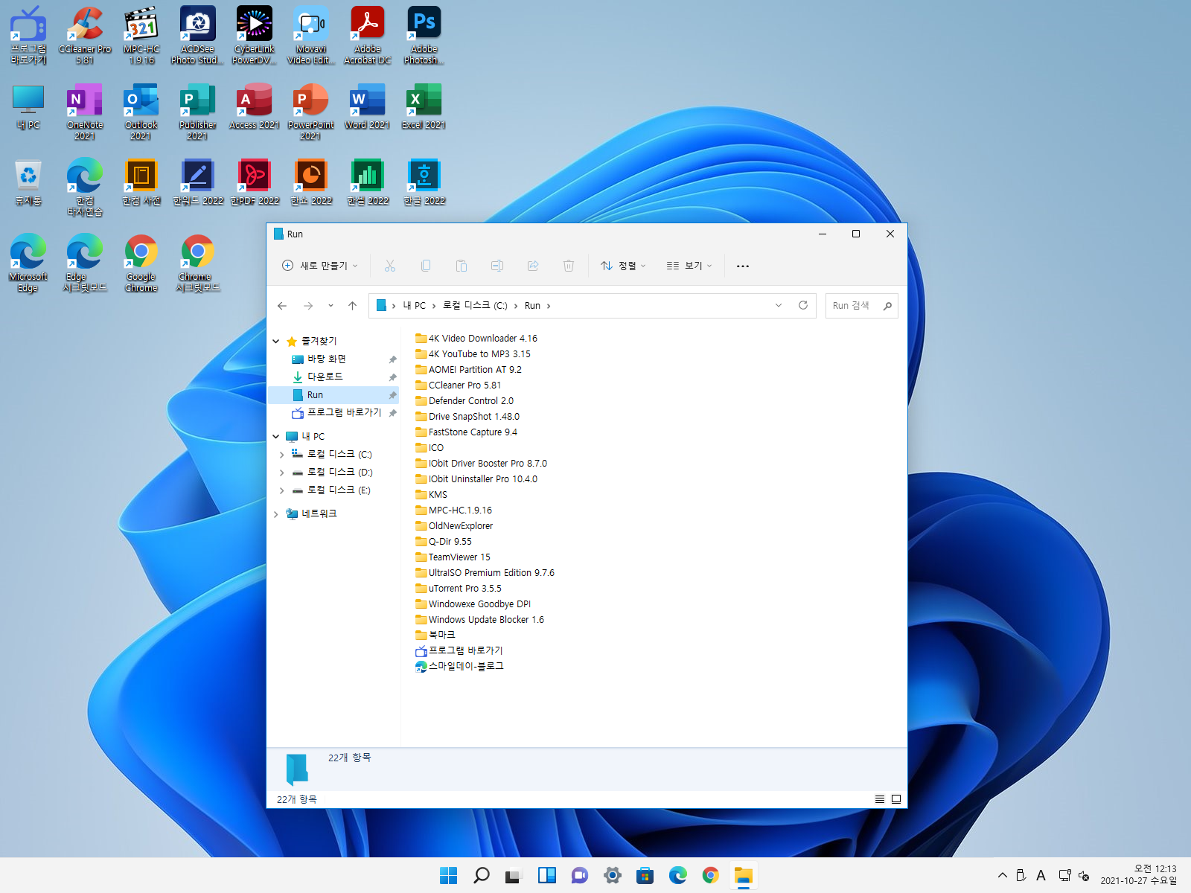Viewport: 1191px width, 893px height.
Task: Select 다운로드 in navigation pane
Action: [333, 377]
